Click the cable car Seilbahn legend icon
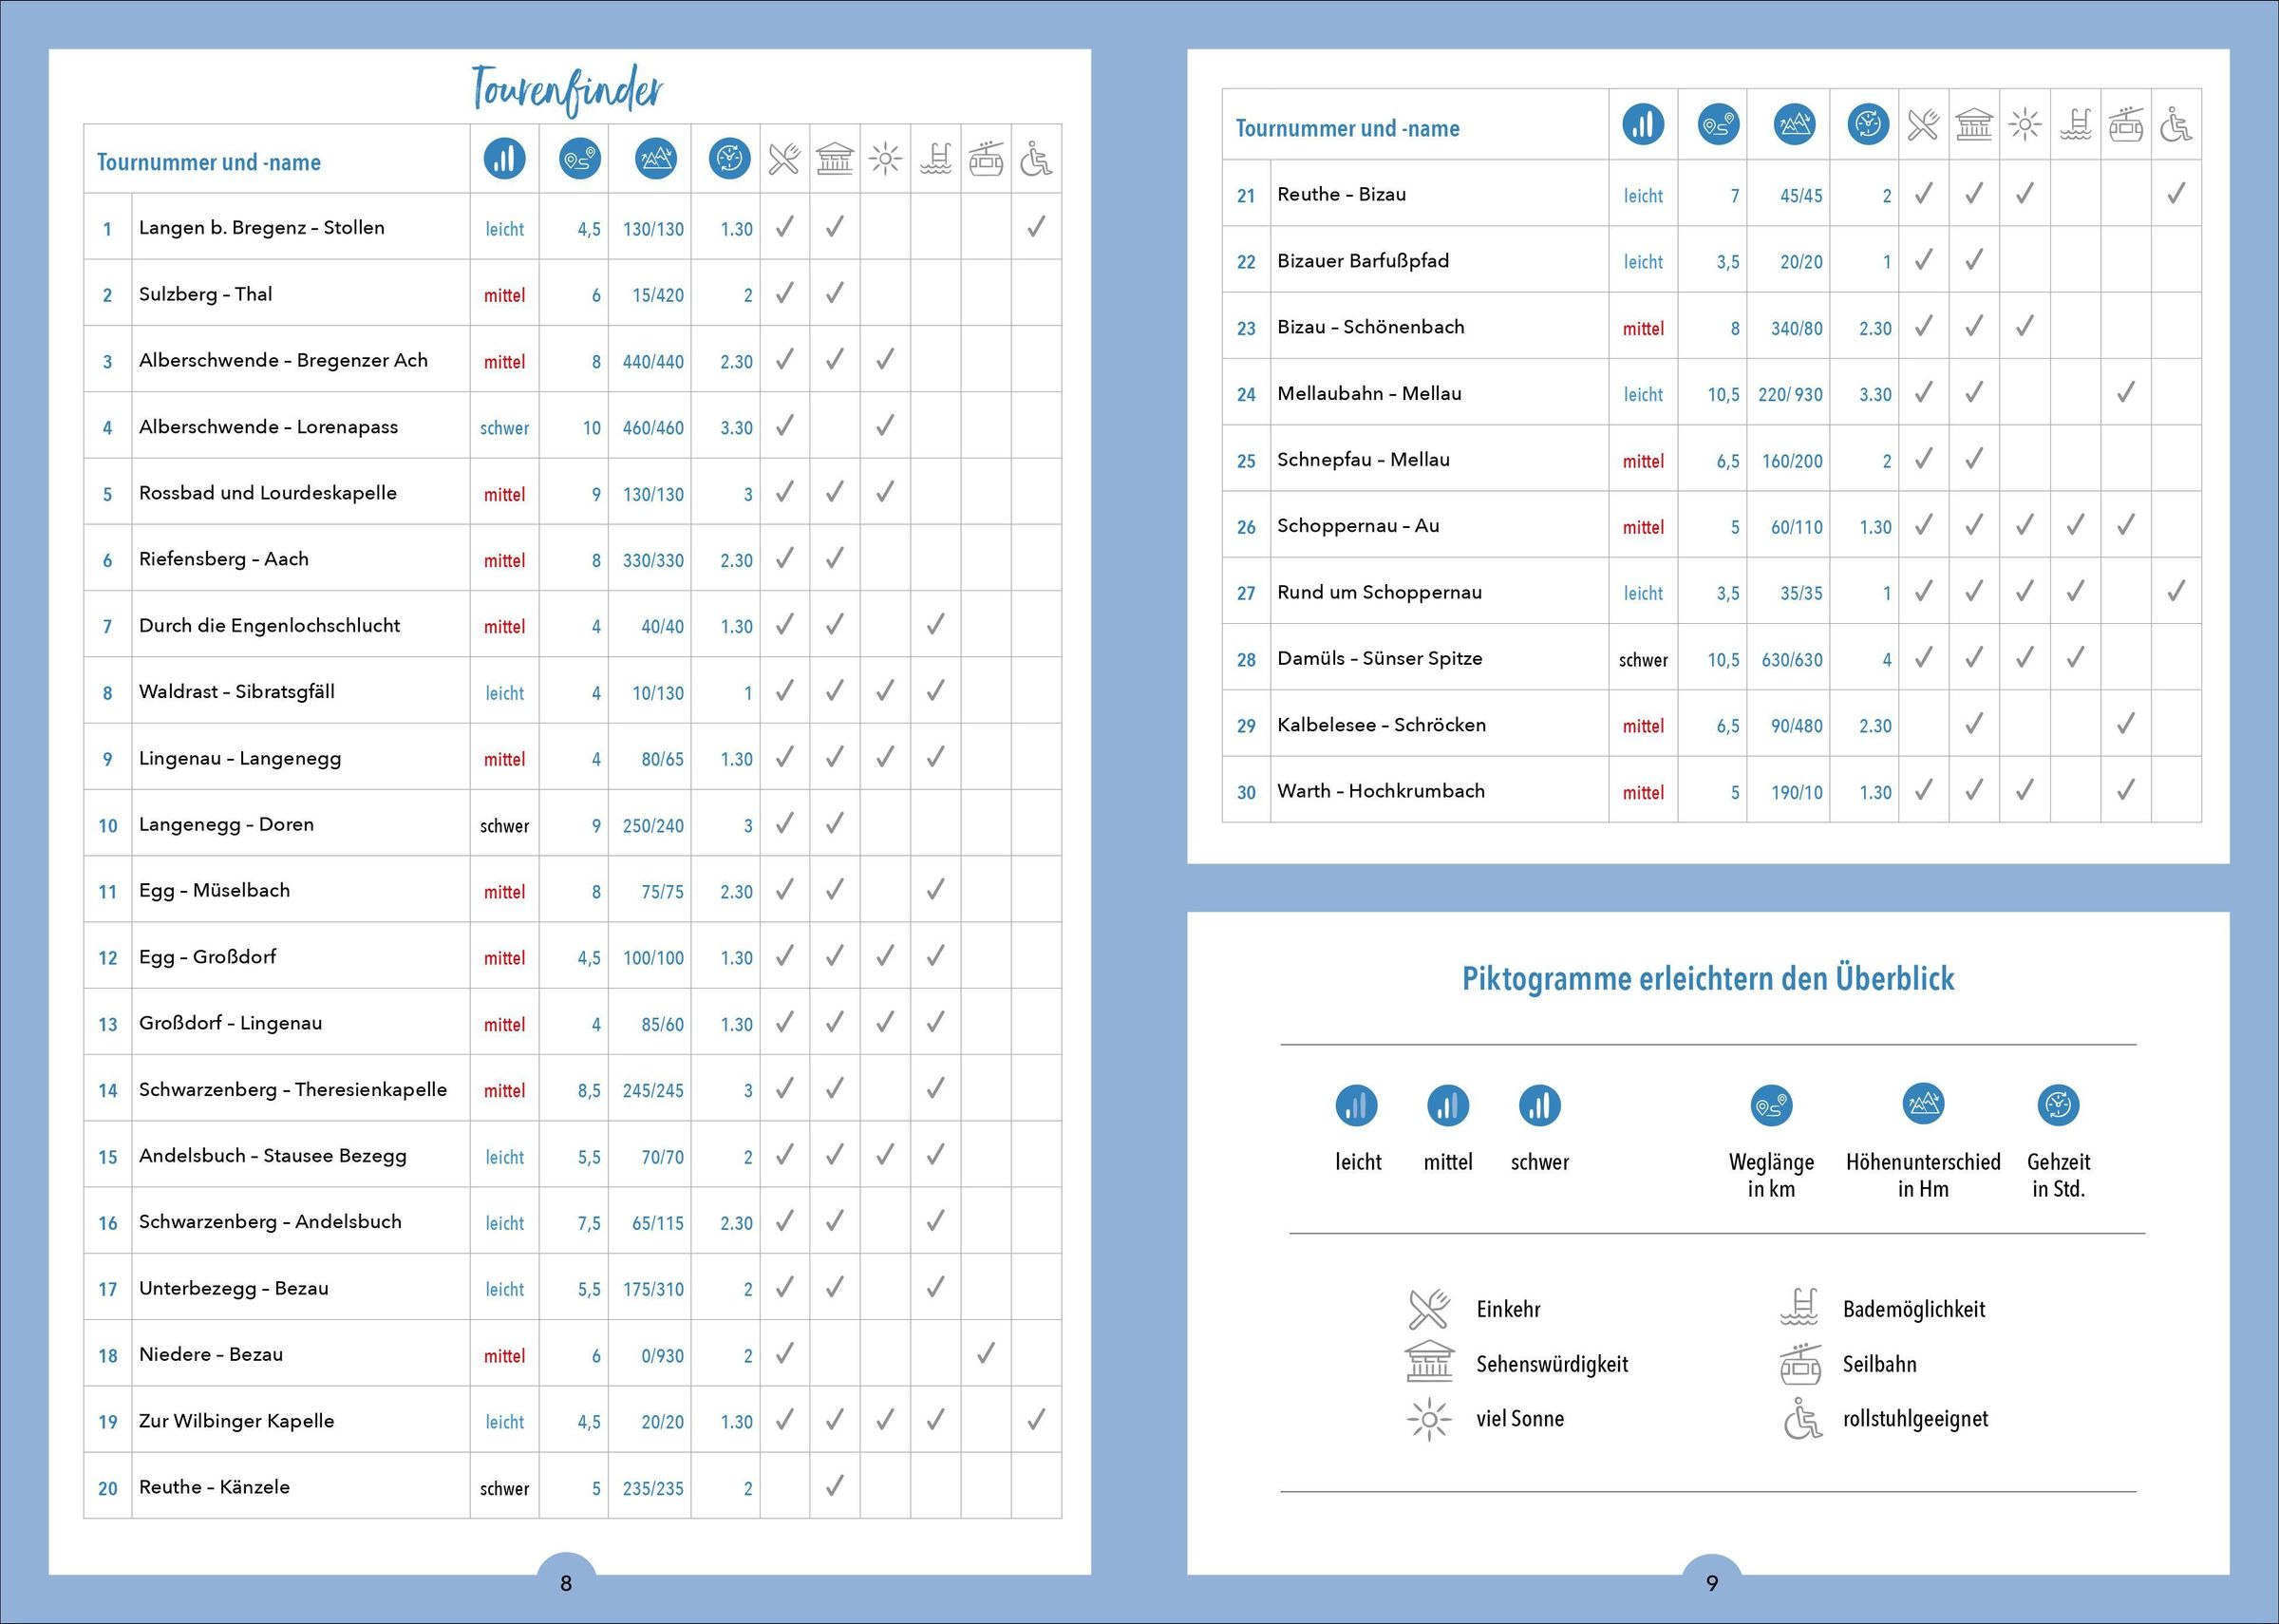2279x1624 pixels. (1800, 1364)
